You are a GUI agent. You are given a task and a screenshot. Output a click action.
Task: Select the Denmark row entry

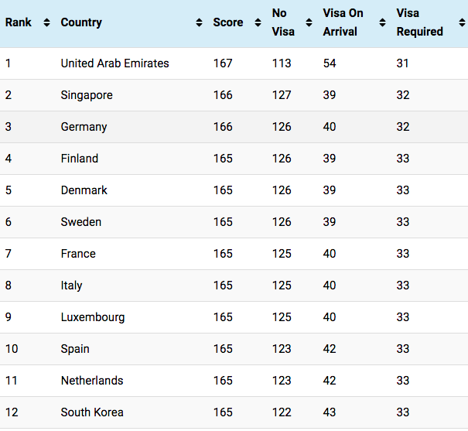pyautogui.click(x=84, y=190)
